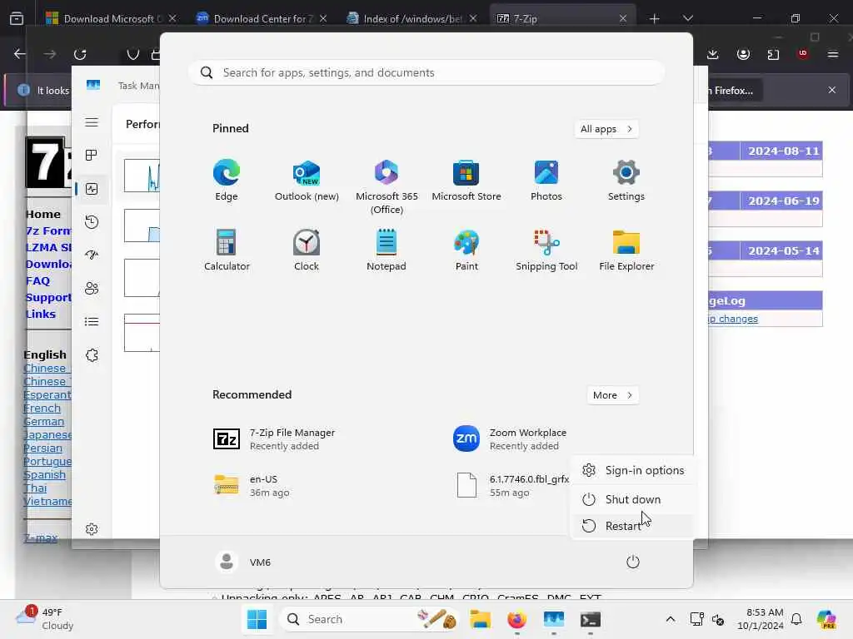Launch Notepad from Start menu

387,250
